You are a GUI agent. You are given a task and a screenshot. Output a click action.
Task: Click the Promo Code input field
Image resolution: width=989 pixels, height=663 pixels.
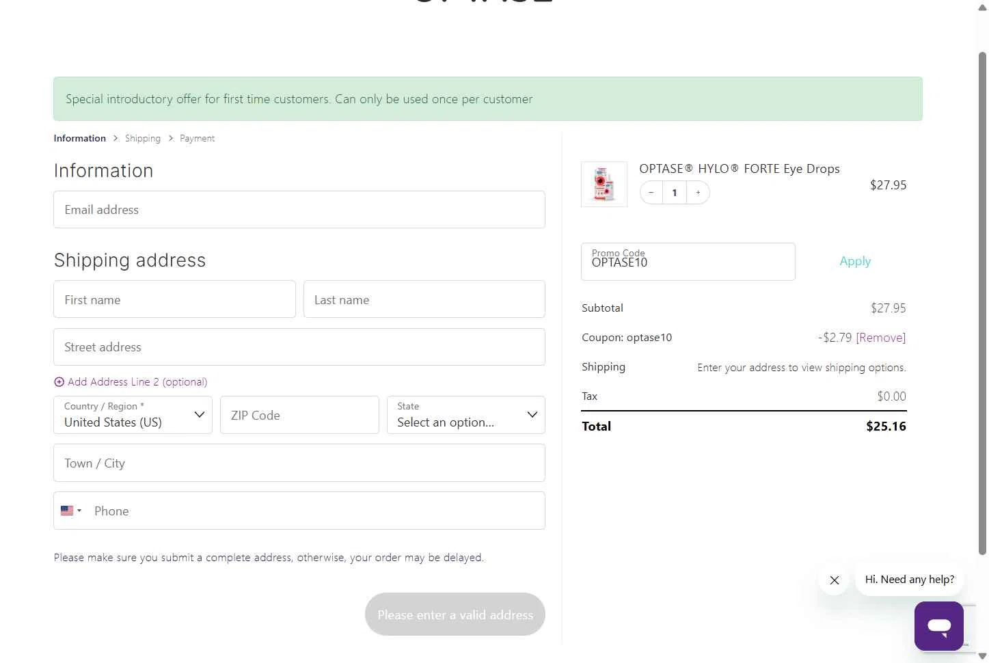point(688,262)
